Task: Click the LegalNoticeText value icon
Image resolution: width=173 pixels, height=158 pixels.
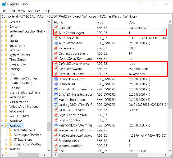Action: pos(56,120)
